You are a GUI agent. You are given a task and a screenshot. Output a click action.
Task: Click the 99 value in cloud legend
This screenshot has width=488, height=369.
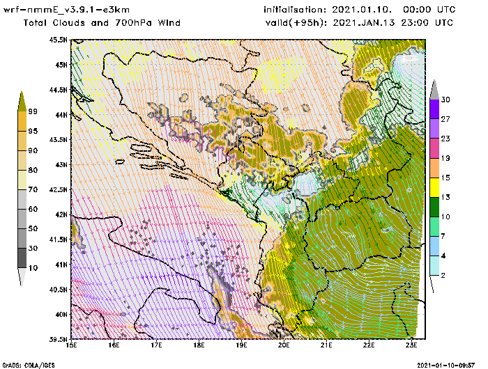(x=33, y=111)
